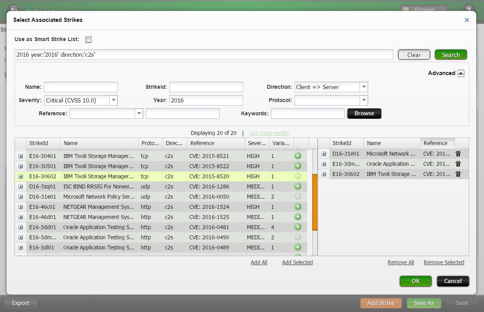The image size is (484, 312).
Task: Expand row E16-30501 details
Action: pos(21,166)
